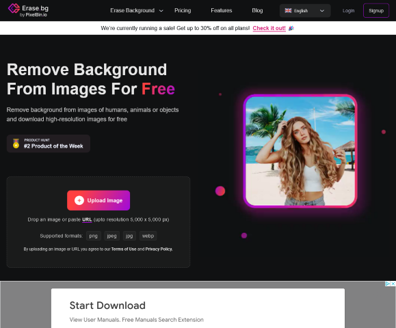Open the #2 Product of the Week badge

[x=49, y=143]
